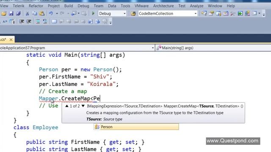Viewport: 271px width, 152px height.
Task: Click the "Koirala" string literal
Action: click(x=101, y=84)
